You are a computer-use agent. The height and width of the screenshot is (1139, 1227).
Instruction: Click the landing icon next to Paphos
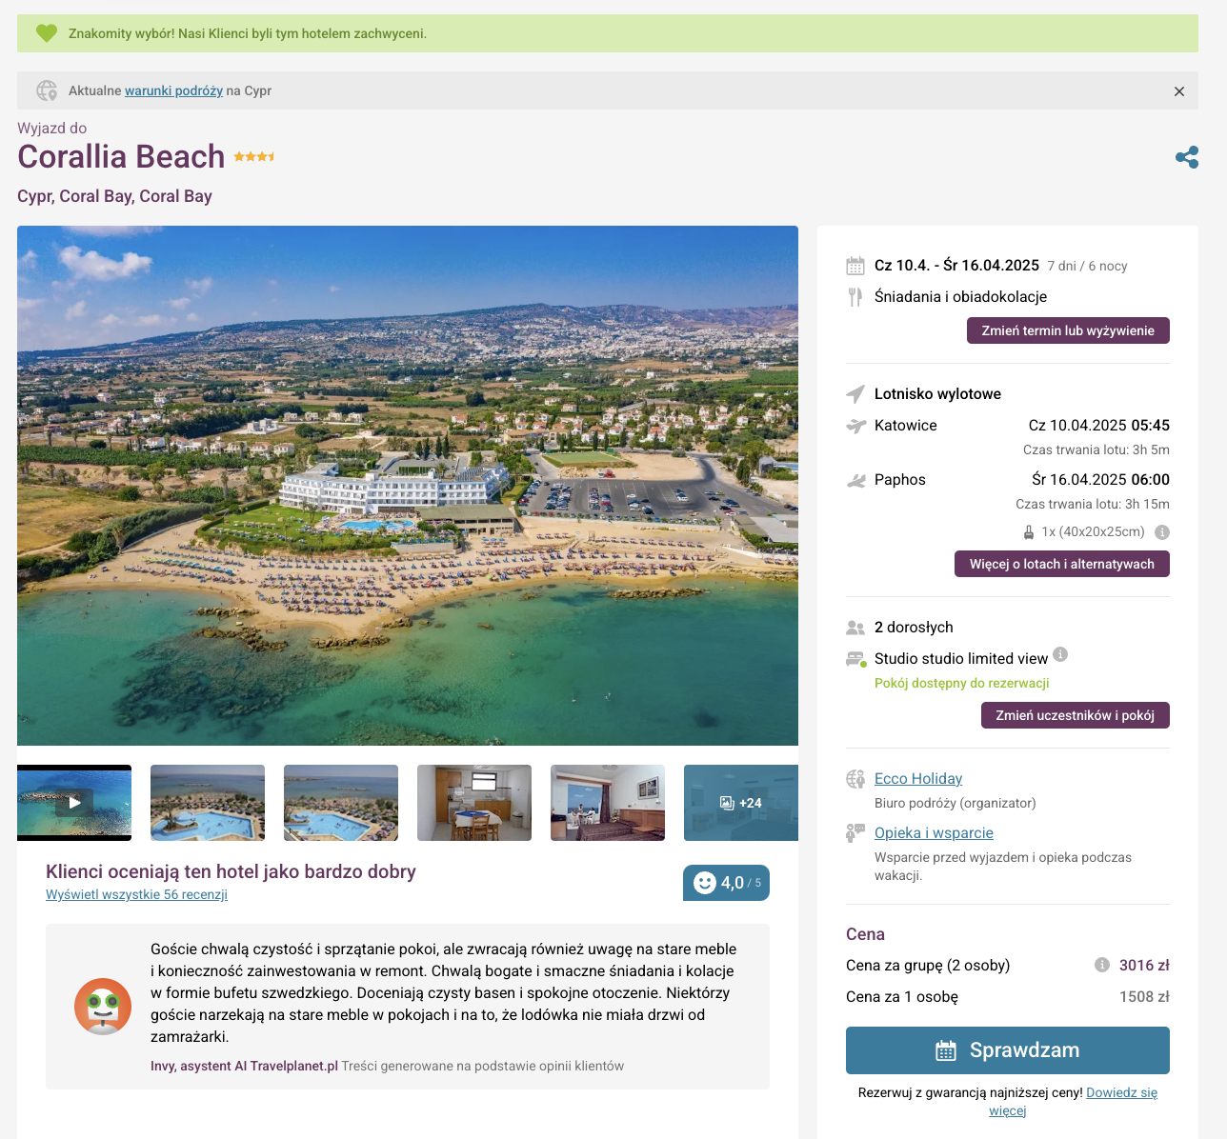pyautogui.click(x=855, y=480)
